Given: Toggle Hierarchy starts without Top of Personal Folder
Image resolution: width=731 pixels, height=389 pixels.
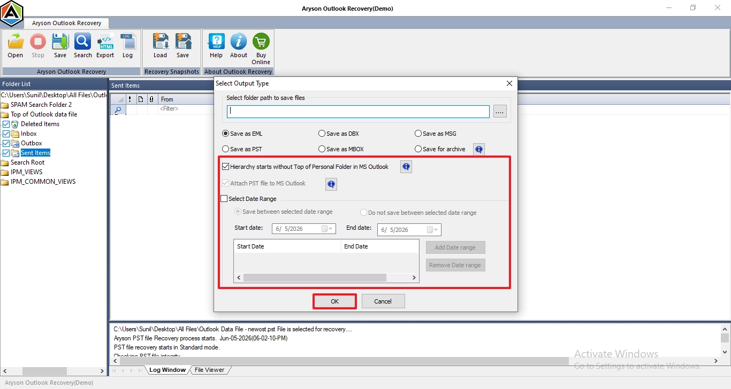Looking at the screenshot, I should pos(226,167).
